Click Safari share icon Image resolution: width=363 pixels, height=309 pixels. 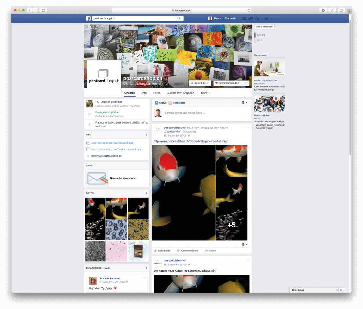[332, 10]
